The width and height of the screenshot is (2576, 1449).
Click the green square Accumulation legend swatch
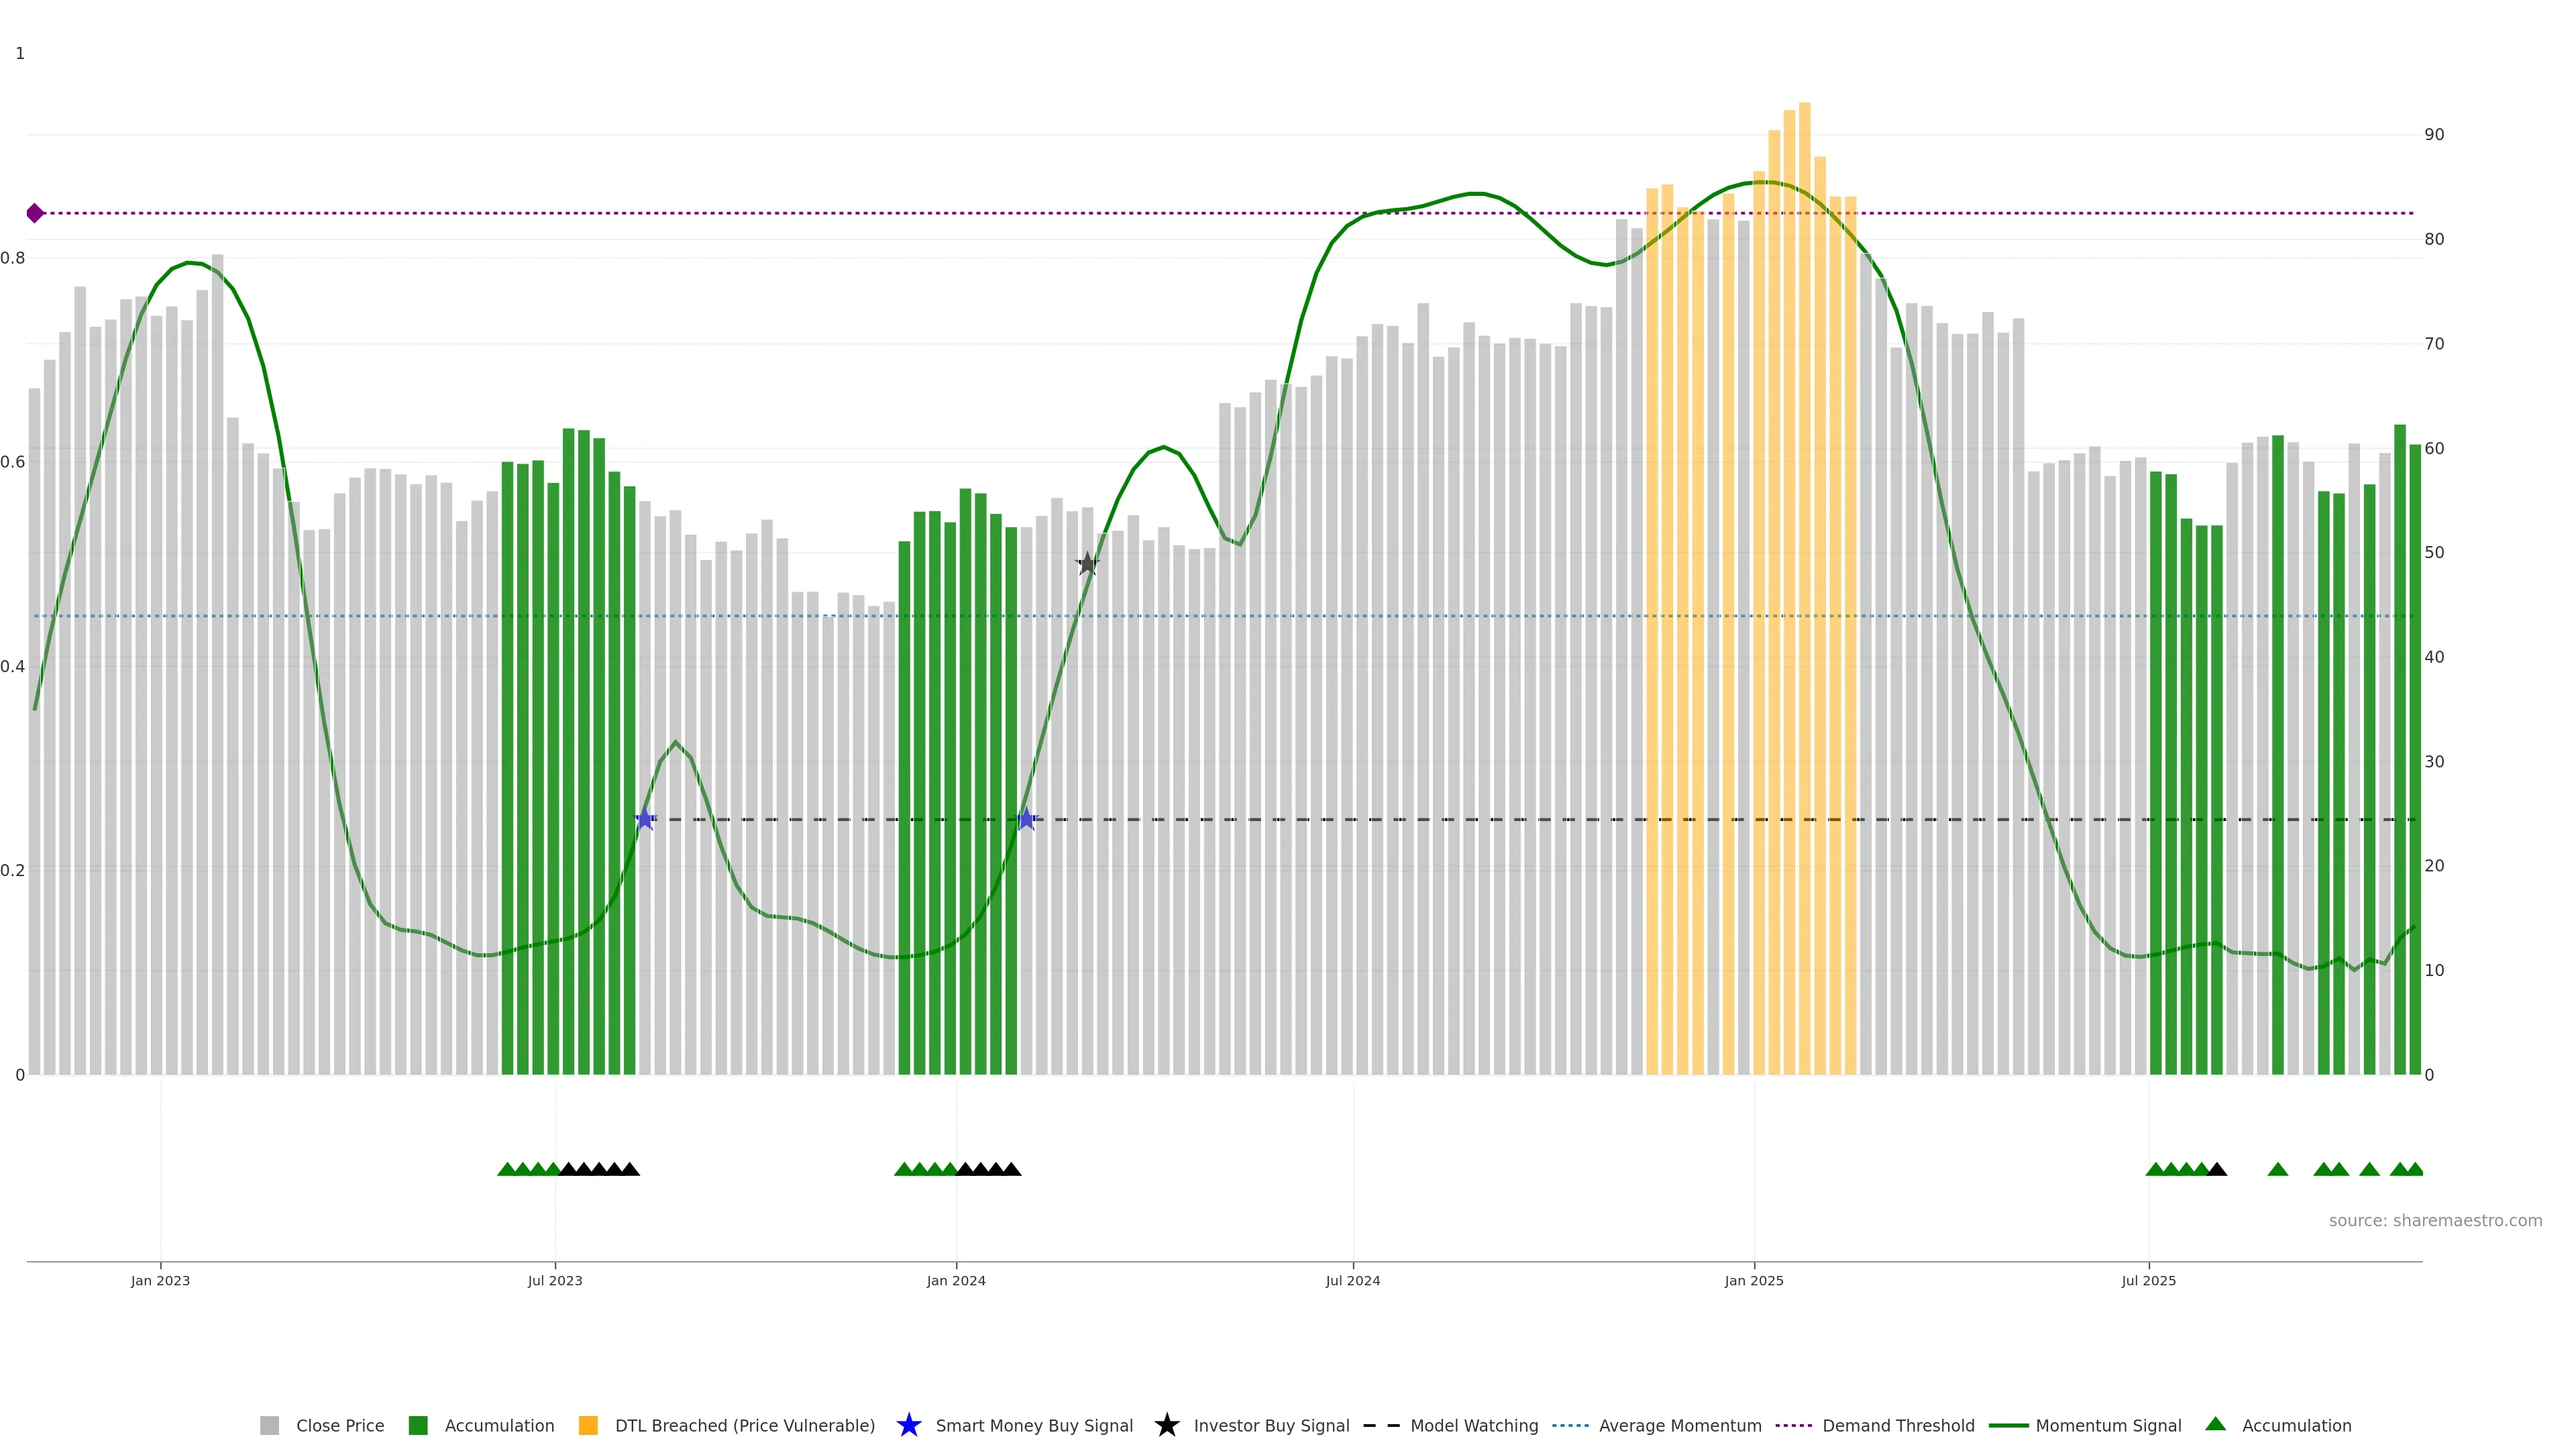418,1426
